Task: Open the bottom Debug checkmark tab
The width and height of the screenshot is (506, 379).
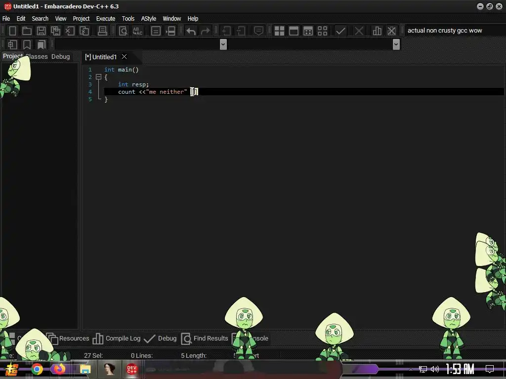Action: 160,339
